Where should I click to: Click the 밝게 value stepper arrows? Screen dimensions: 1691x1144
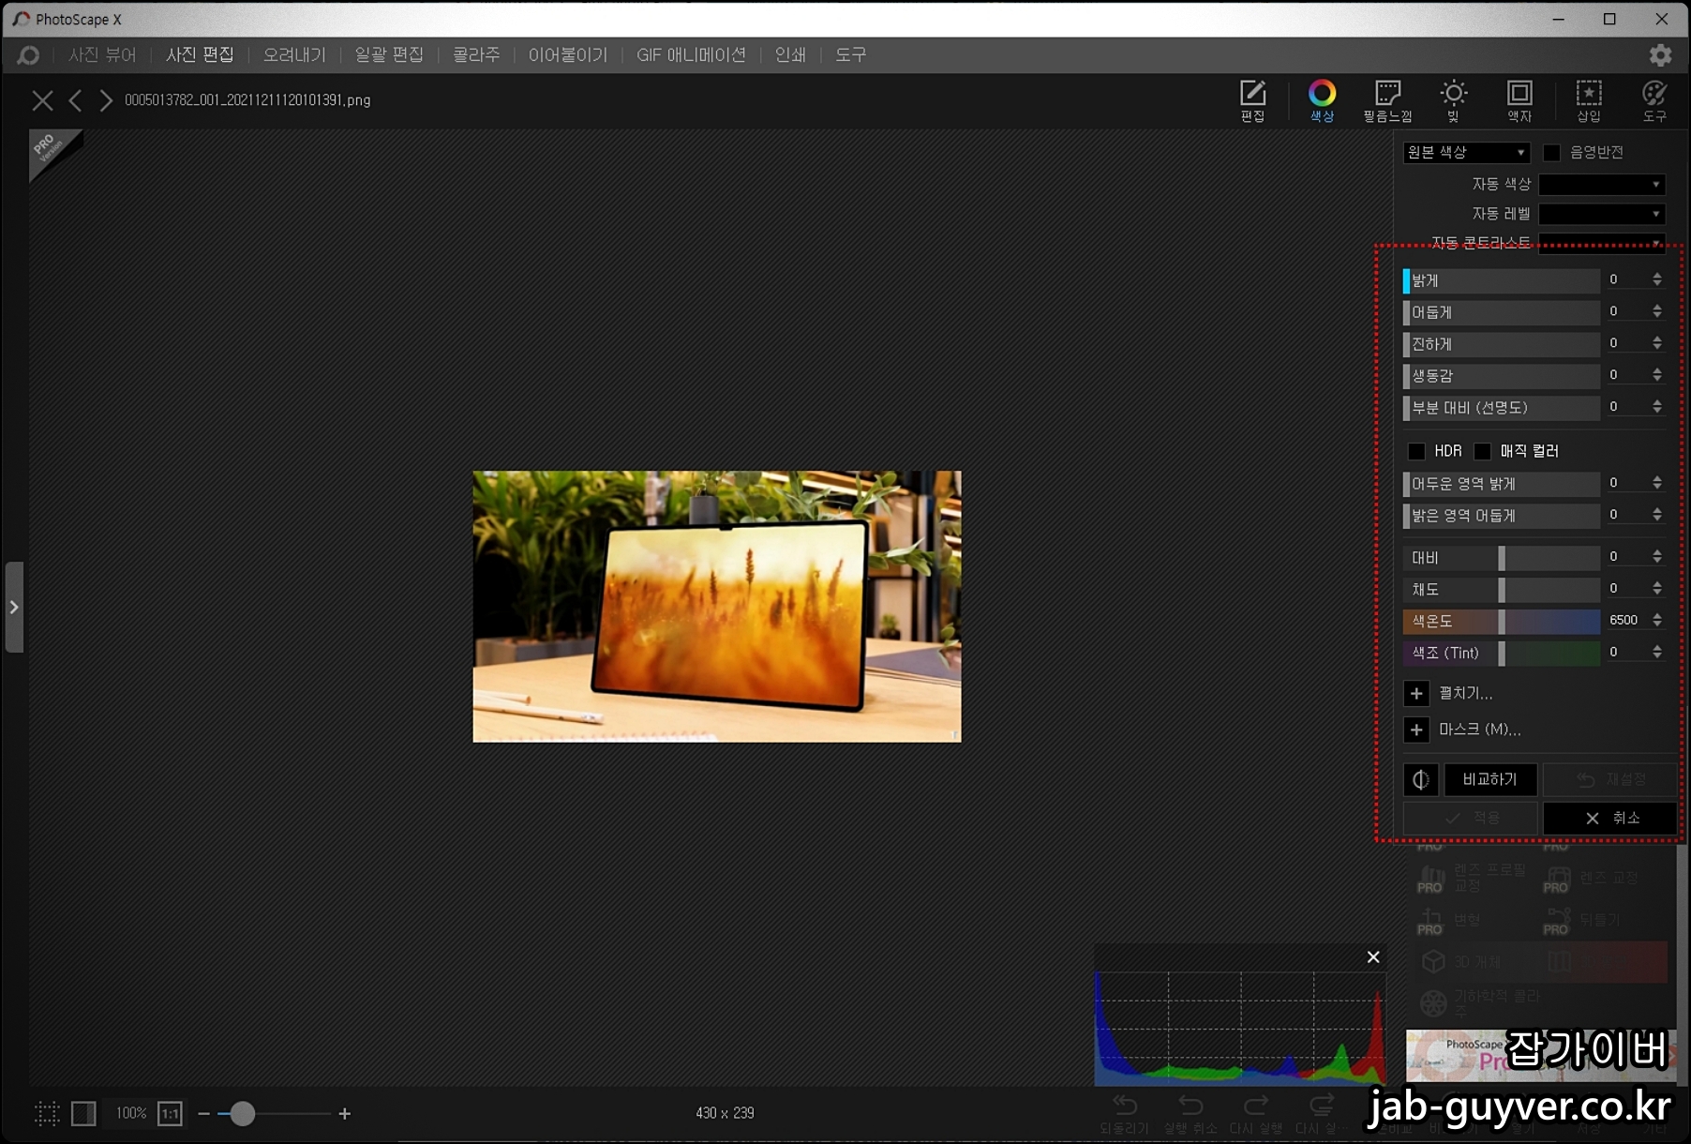(1657, 279)
